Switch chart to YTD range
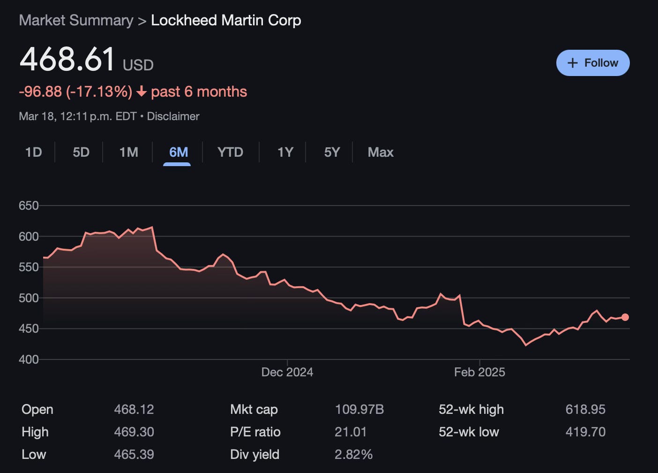The image size is (658, 473). pyautogui.click(x=230, y=152)
